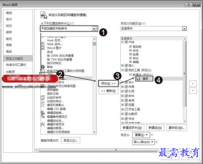Image resolution: width=203 pixels, height=164 pixels.
Task: Expand the 视图 tab node
Action: 122,105
